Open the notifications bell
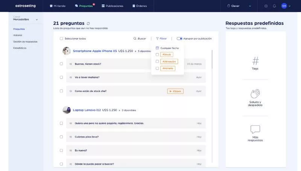Screen dimensions: 301x171 point(274,6)
